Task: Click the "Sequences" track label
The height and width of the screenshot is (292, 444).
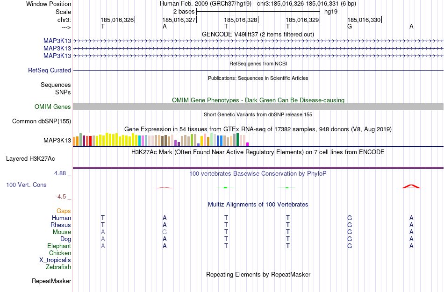Action: (56, 85)
